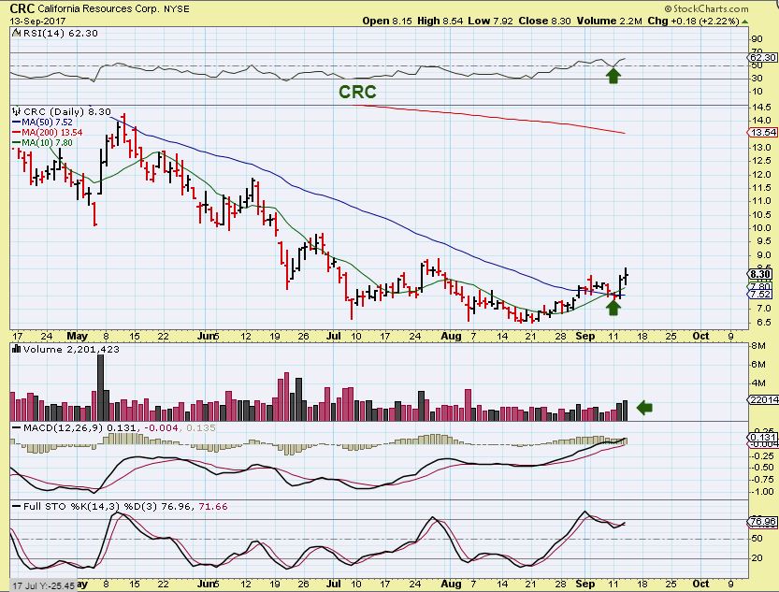
Task: Click the RSI(14) 62.30 legend label
Action: click(60, 34)
